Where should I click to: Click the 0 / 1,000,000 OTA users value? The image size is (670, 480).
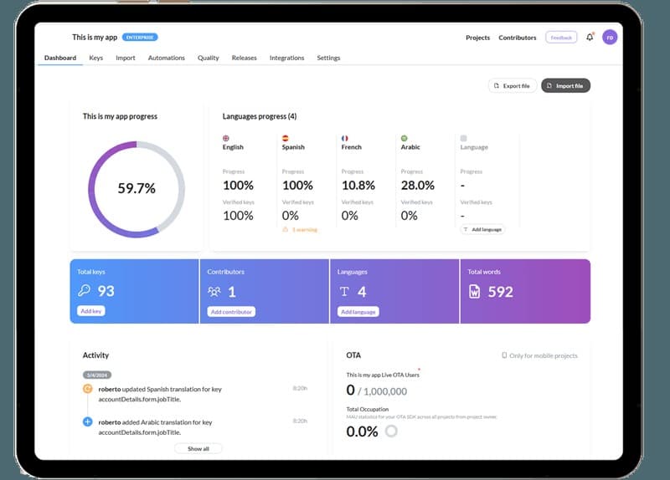point(376,391)
